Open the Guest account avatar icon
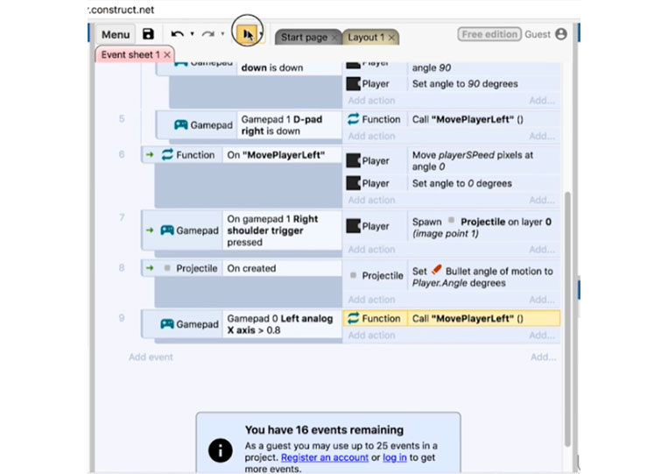 (x=561, y=34)
